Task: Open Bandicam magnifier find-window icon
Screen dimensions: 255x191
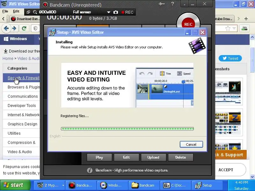Action: [35, 12]
